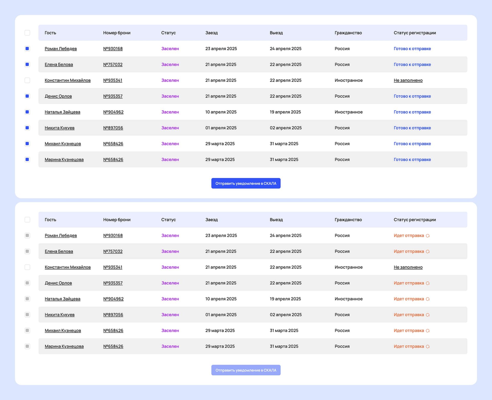This screenshot has height=400, width=492.
Task: Click the 'Заезд' column header in the top table
Action: [211, 33]
